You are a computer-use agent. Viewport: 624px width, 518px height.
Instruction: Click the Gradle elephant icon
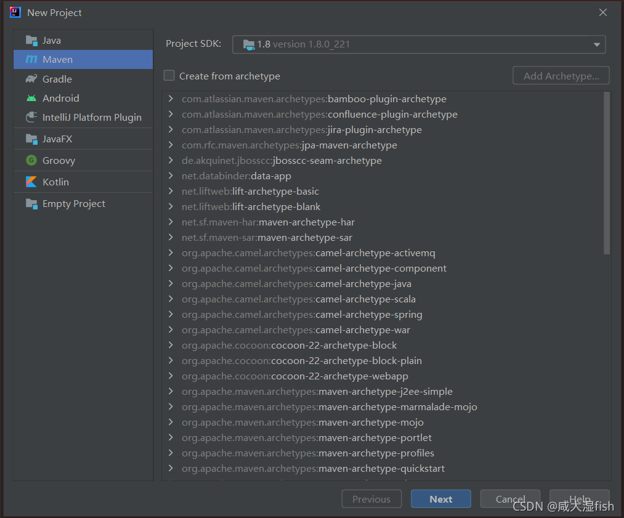click(31, 79)
